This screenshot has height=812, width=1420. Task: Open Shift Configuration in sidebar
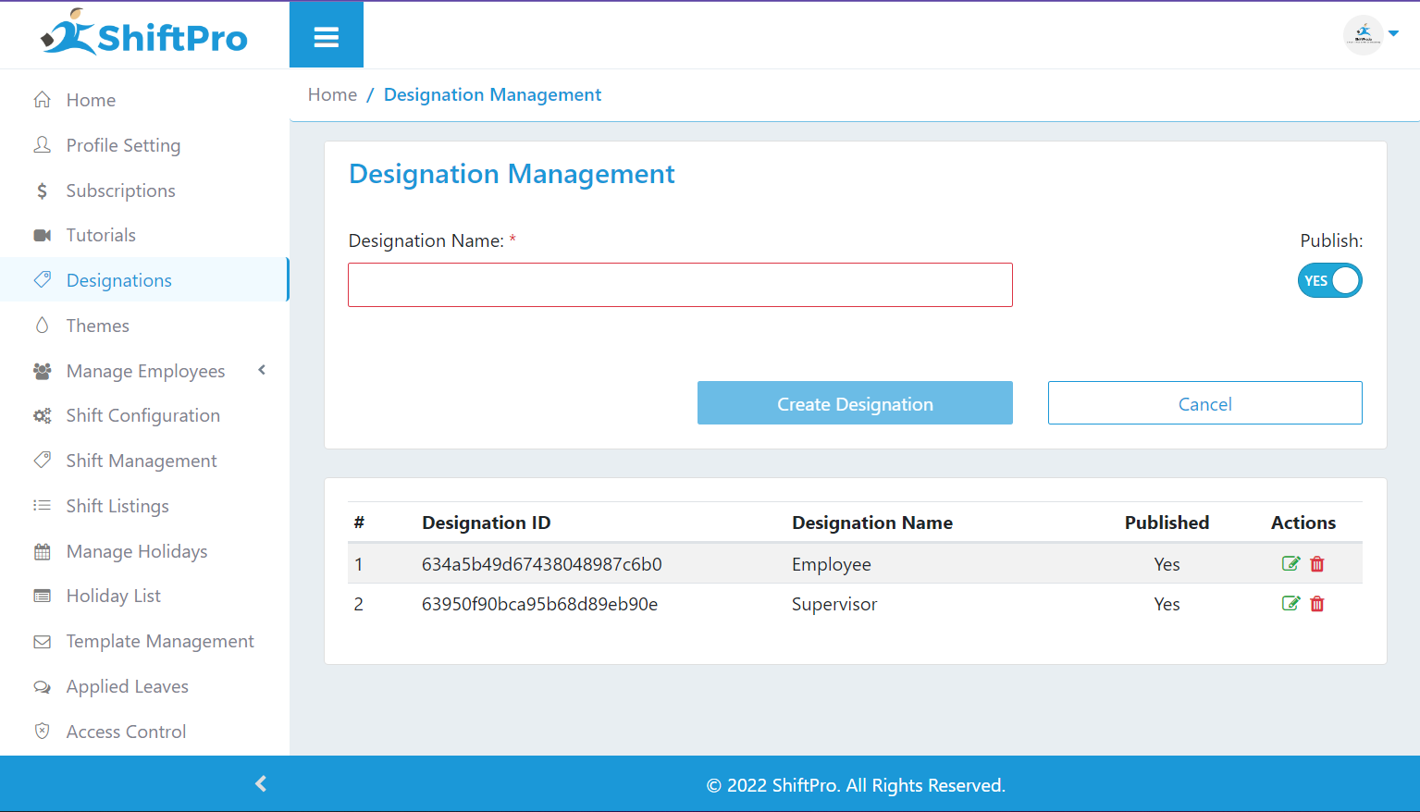tap(142, 416)
